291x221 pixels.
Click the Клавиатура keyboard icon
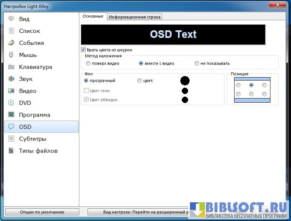click(x=11, y=67)
